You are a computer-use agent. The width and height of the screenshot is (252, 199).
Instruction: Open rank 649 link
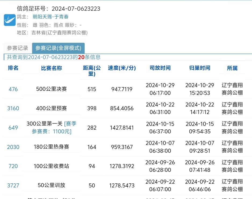[13, 128]
